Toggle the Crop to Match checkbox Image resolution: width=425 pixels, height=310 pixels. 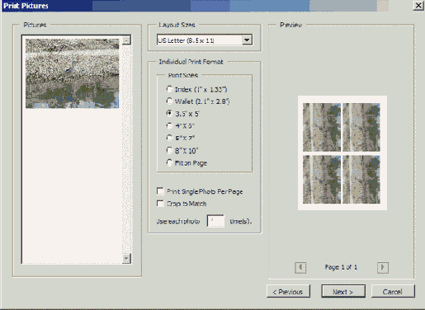click(x=160, y=204)
